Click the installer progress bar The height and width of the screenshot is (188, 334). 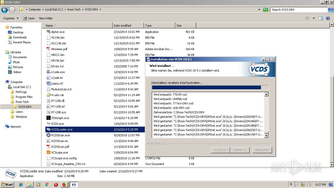(210, 87)
